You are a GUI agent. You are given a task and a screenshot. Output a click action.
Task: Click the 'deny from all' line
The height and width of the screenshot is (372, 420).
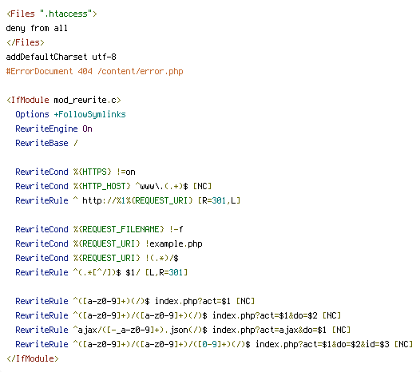(x=37, y=28)
